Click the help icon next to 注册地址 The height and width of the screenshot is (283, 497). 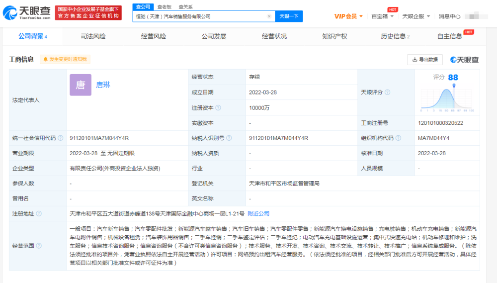(x=39, y=213)
